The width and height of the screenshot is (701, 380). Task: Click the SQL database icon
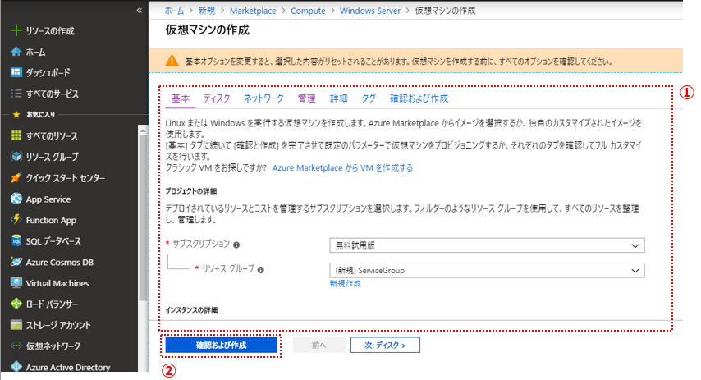click(x=16, y=240)
